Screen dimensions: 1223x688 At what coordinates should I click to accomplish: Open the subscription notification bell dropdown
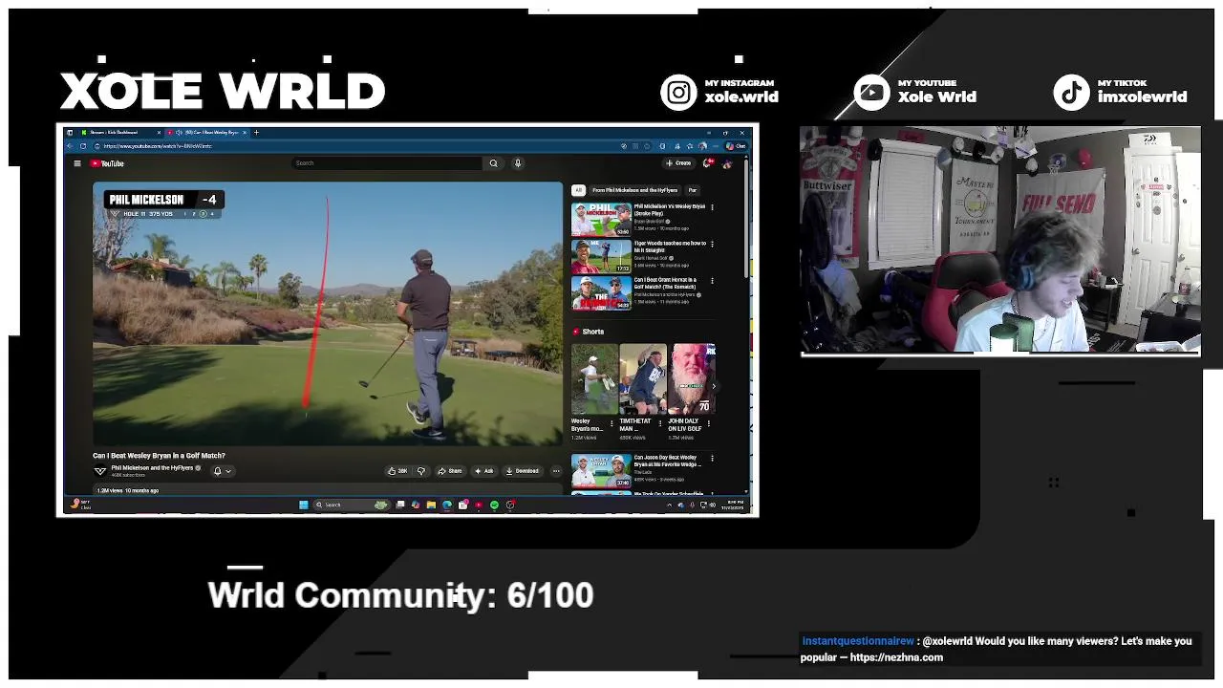(222, 471)
